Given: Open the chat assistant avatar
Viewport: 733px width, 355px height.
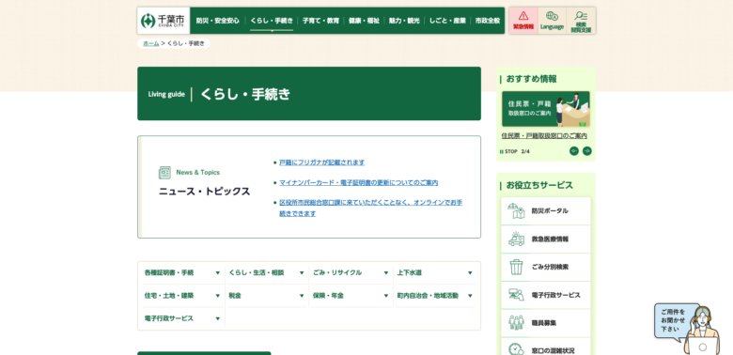Looking at the screenshot, I should click(x=702, y=332).
